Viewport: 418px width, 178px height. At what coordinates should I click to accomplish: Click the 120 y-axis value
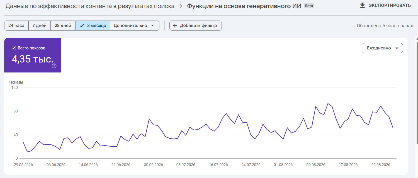(14, 87)
